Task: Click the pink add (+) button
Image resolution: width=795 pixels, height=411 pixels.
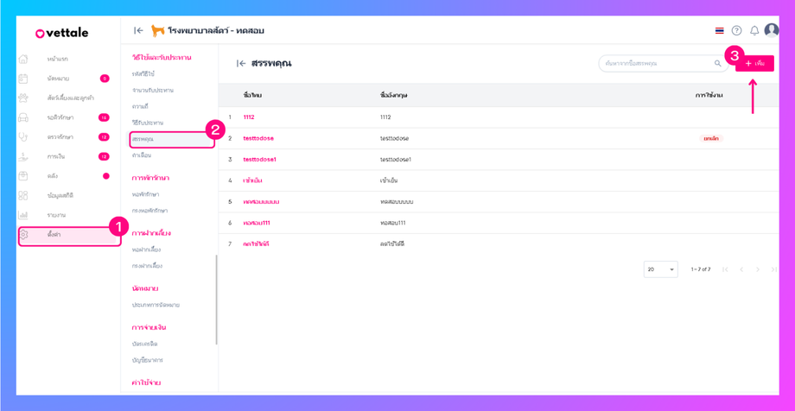Action: click(754, 64)
